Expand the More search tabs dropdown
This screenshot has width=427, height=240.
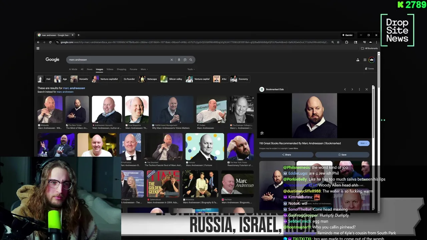point(144,69)
